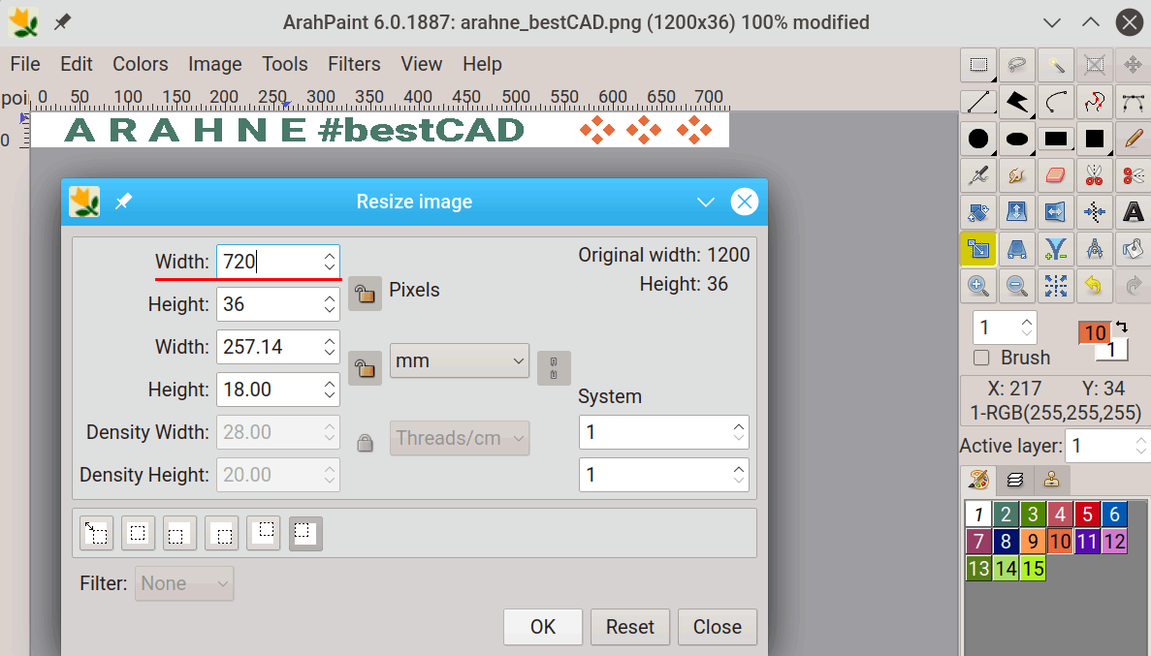Image resolution: width=1151 pixels, height=656 pixels.
Task: Select the magic wand tool
Action: pyautogui.click(x=1056, y=65)
